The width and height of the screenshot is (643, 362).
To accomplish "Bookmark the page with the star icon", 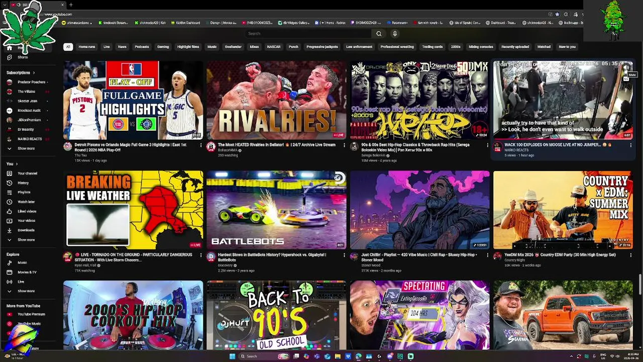I will tap(557, 14).
